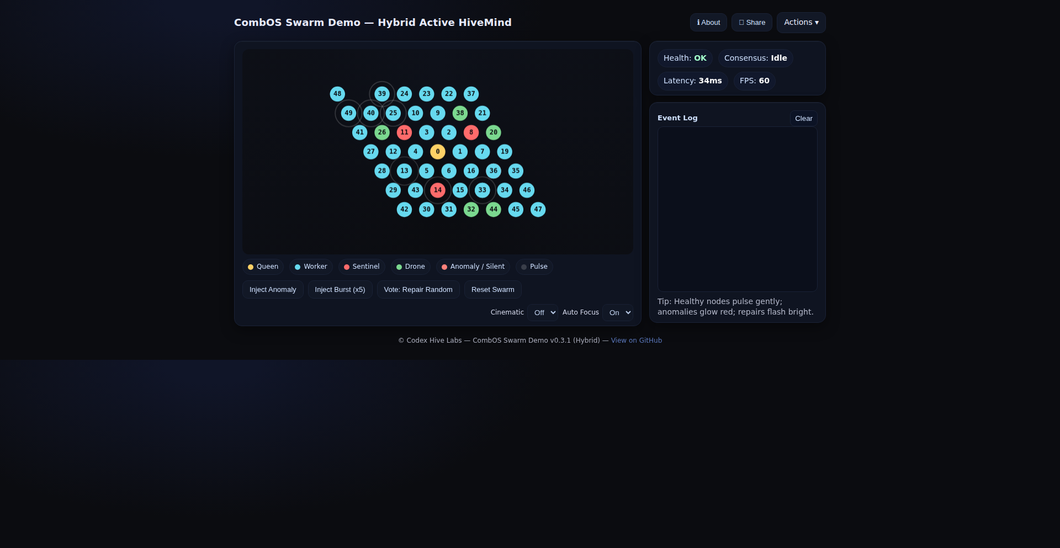Choose worker node 3
The height and width of the screenshot is (548, 1060).
coord(427,132)
